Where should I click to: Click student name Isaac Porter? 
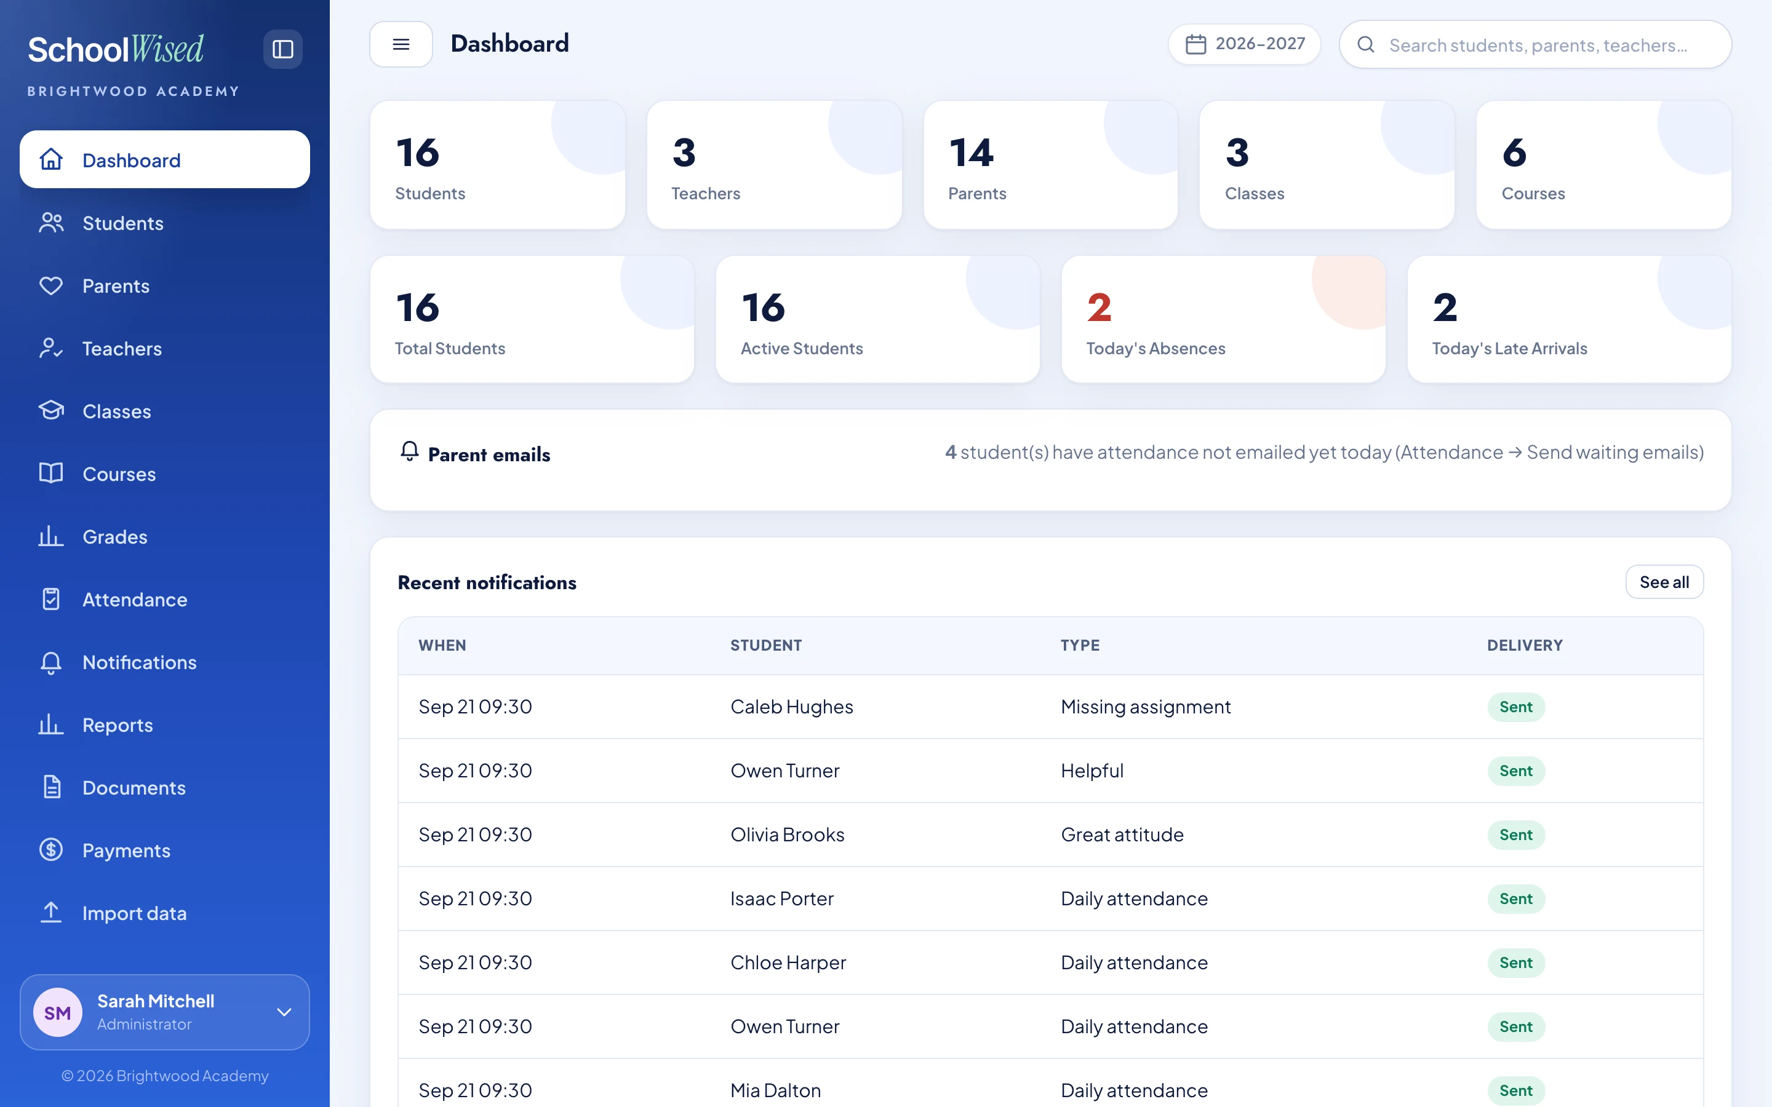pos(781,899)
